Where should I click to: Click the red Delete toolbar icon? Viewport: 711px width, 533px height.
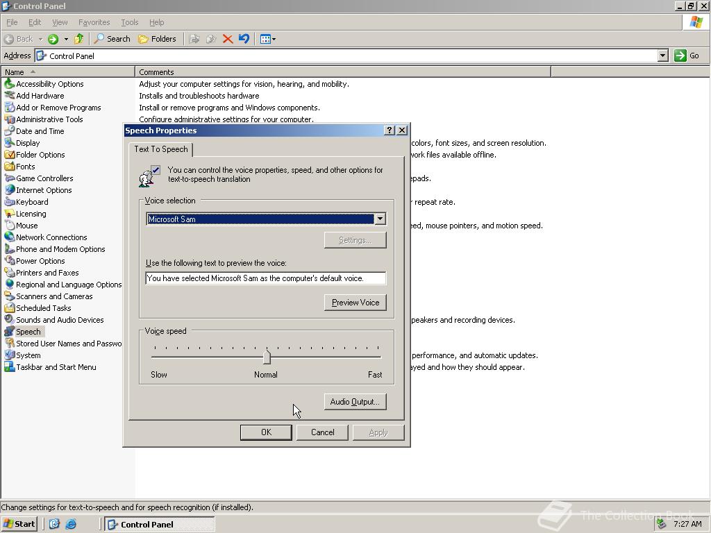[x=228, y=39]
